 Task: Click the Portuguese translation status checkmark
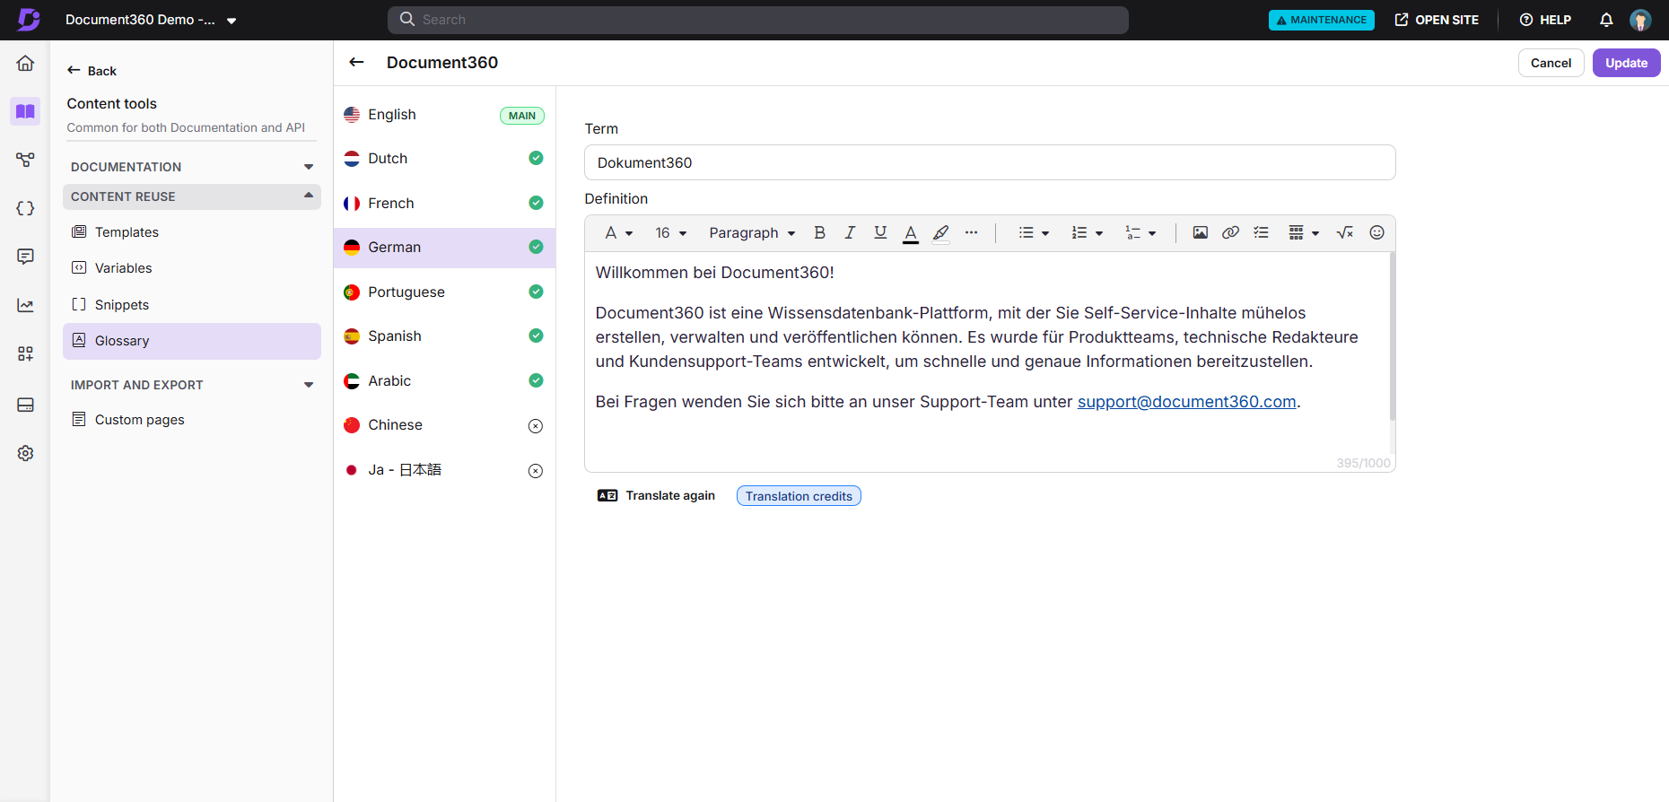[536, 292]
